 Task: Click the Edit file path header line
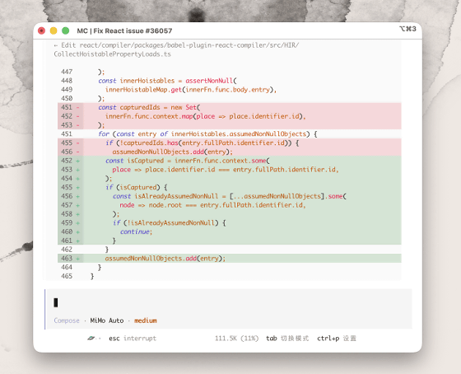pyautogui.click(x=176, y=45)
